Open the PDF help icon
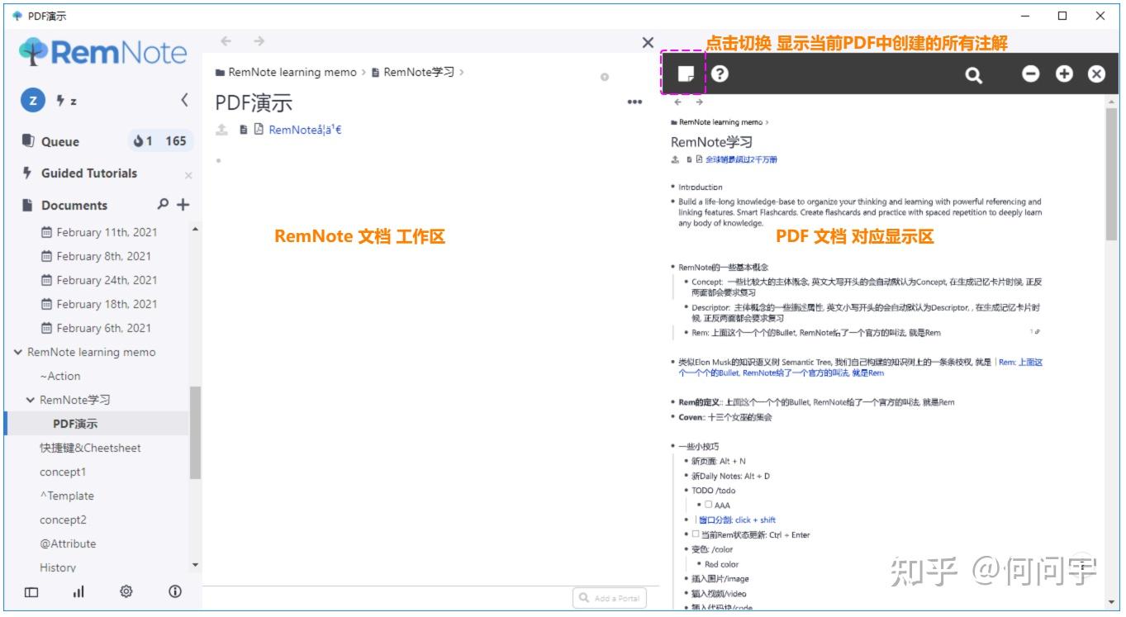 pyautogui.click(x=720, y=74)
